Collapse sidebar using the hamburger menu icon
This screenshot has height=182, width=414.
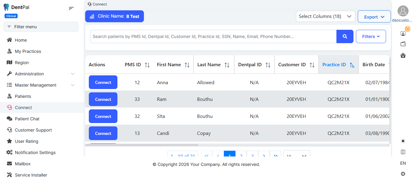pyautogui.click(x=71, y=8)
